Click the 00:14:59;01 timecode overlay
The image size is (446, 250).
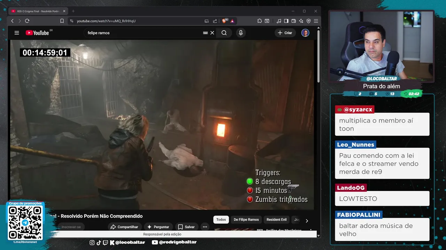[45, 53]
